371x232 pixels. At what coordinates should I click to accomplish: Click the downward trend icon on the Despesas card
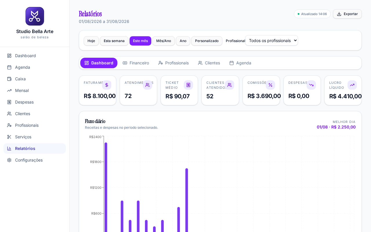coord(311,85)
